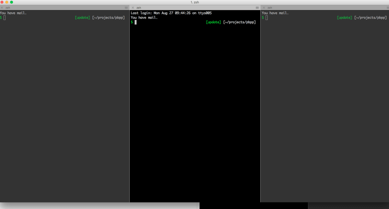
Task: Click the green zoom window button
Action: coord(11,2)
